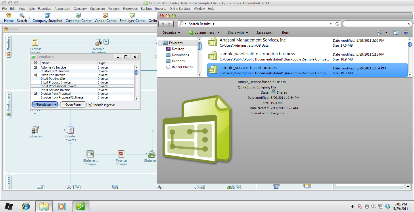This screenshot has width=414, height=212.
Task: Open the Employee Center
Action: [x=133, y=18]
